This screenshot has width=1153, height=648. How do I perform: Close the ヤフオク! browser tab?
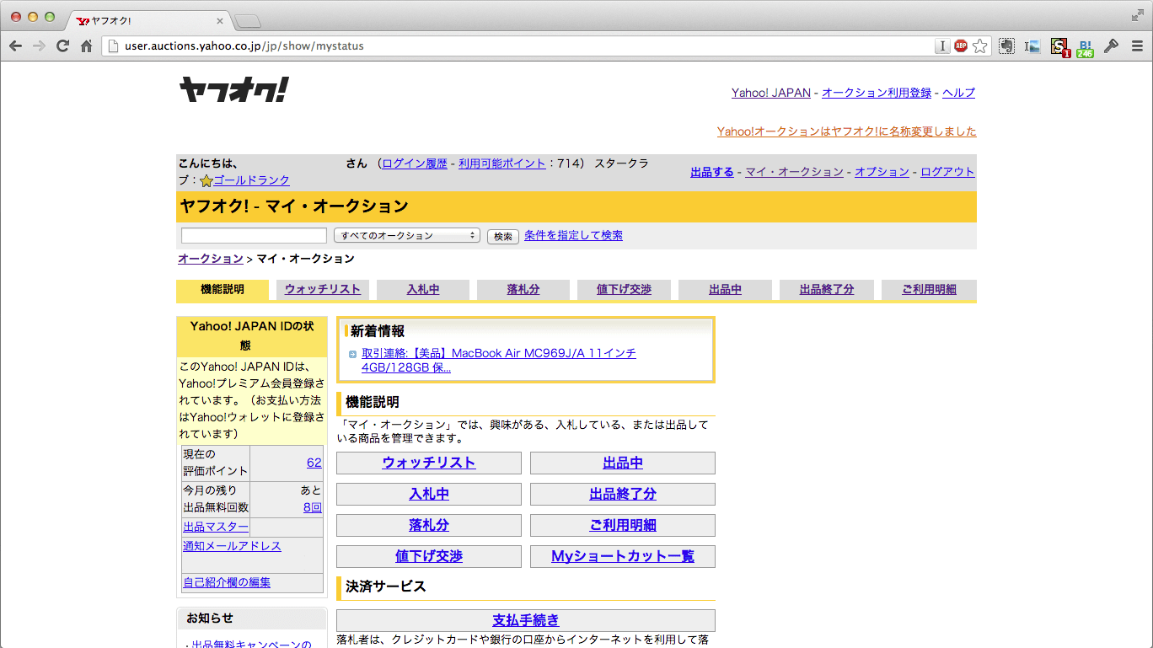pyautogui.click(x=221, y=20)
